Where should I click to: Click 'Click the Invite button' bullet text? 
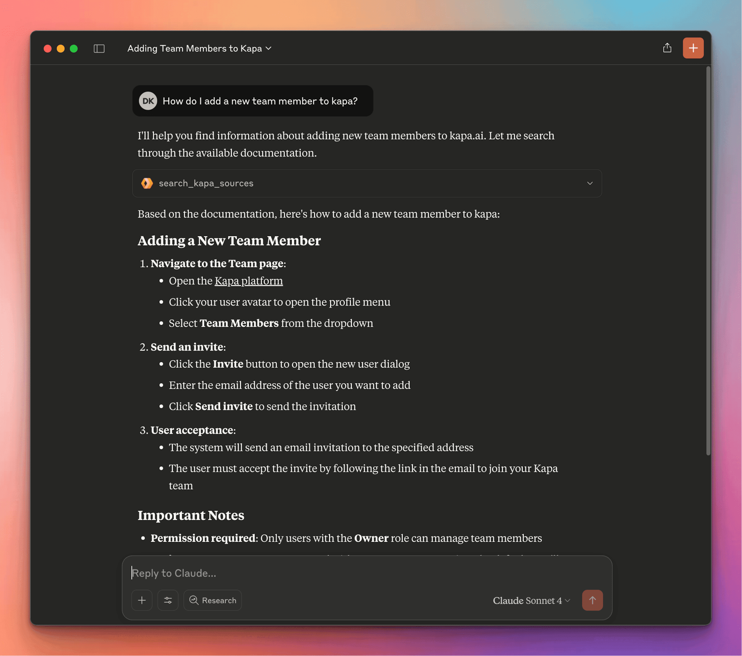click(x=289, y=364)
